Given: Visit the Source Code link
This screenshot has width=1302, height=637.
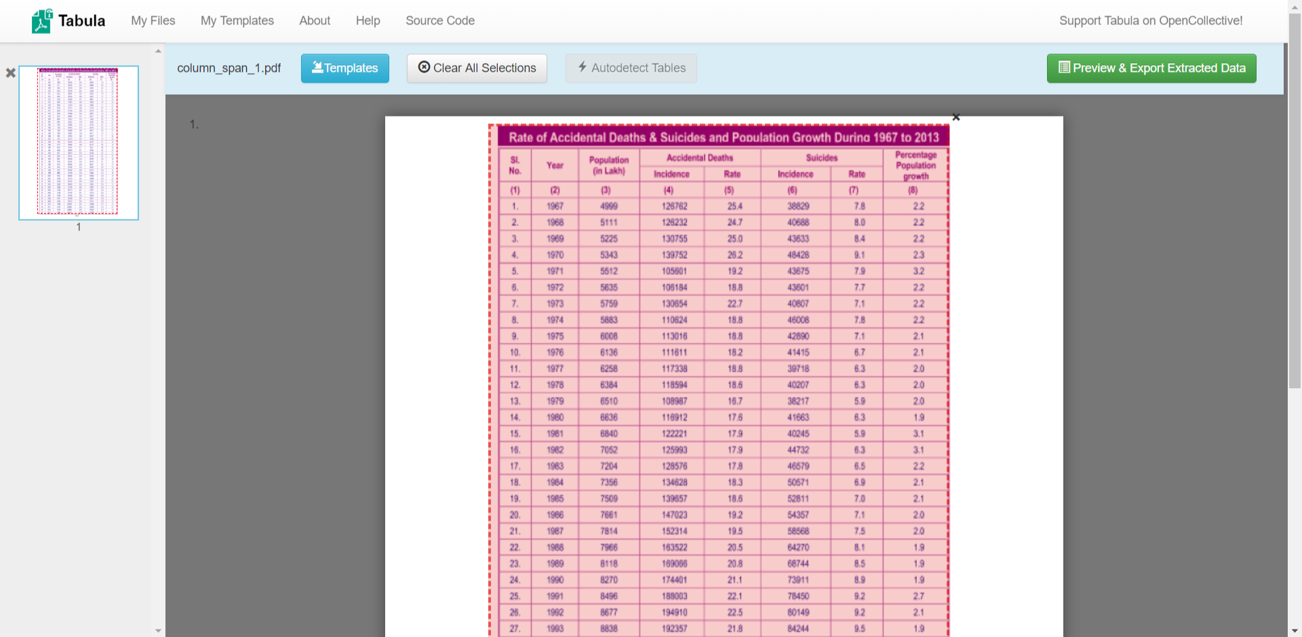Looking at the screenshot, I should [x=439, y=21].
